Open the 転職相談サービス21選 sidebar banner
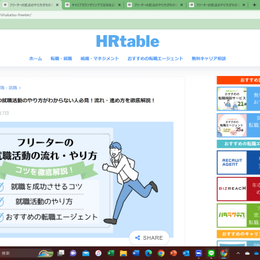 point(239,99)
